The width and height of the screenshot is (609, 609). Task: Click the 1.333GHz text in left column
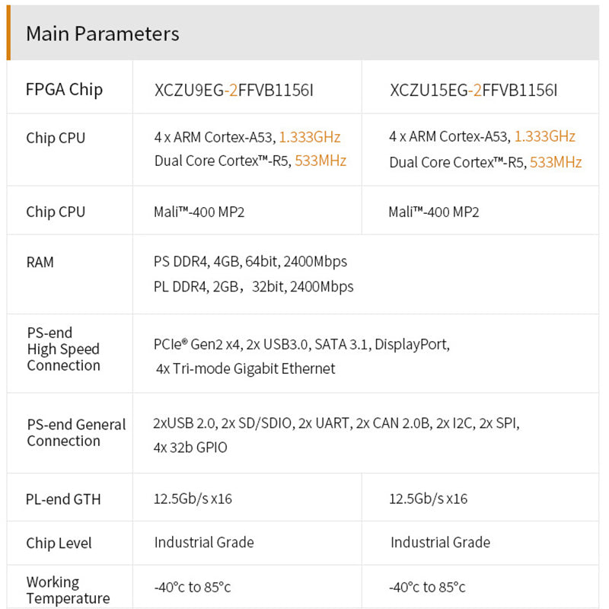[x=310, y=137]
